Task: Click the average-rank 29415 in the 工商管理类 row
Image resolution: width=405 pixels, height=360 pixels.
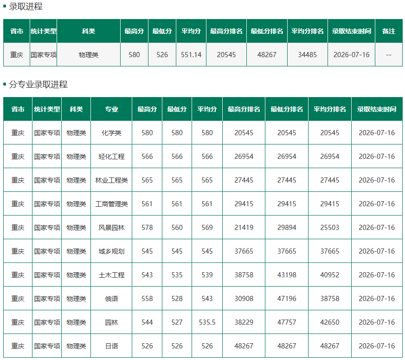Action: click(x=329, y=204)
